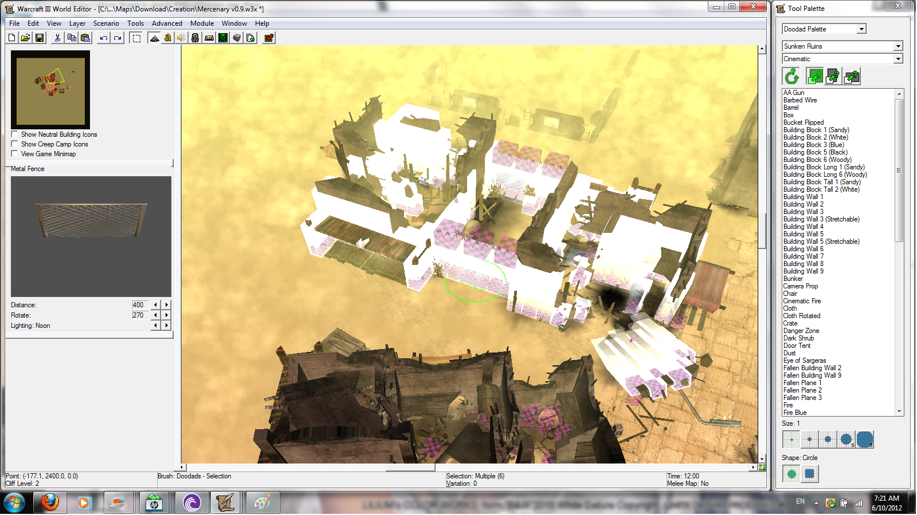Select Building Block 3 (Blue) doodad
This screenshot has height=515, width=917.
point(814,145)
